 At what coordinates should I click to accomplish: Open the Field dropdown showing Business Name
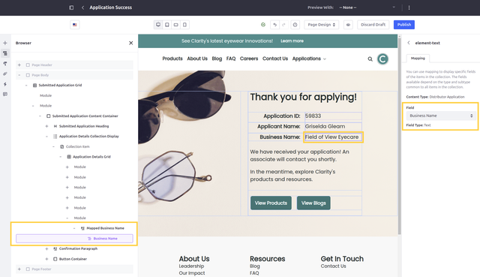441,116
